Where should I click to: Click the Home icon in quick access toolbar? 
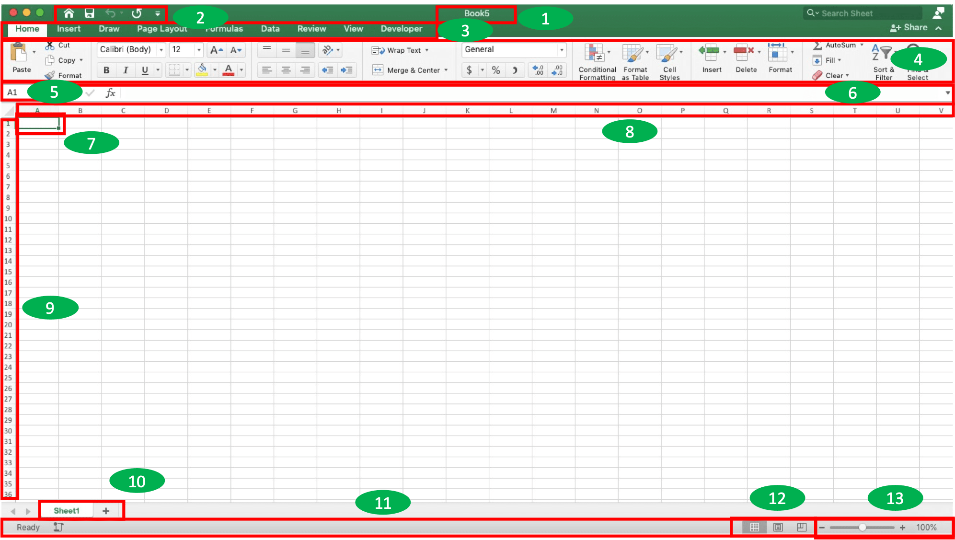tap(69, 13)
